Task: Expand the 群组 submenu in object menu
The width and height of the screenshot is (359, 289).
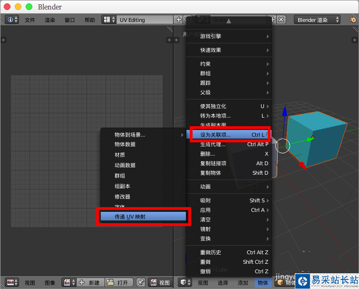Action: [x=229, y=73]
